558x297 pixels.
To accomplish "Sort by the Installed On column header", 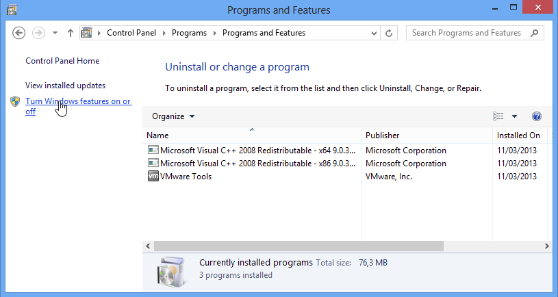I will click(518, 135).
